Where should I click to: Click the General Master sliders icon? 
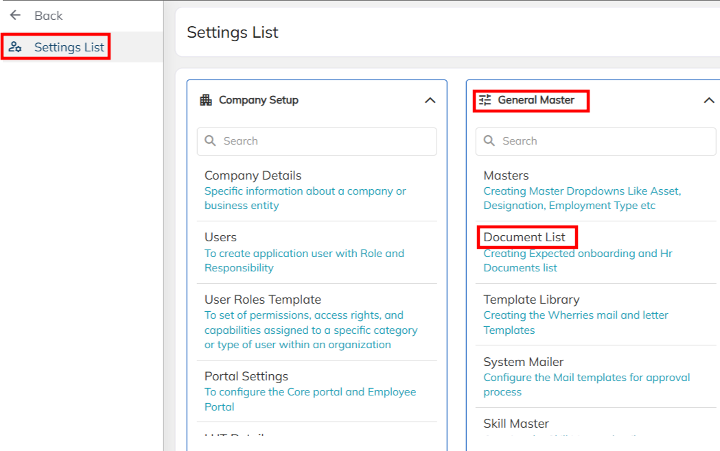coord(485,100)
